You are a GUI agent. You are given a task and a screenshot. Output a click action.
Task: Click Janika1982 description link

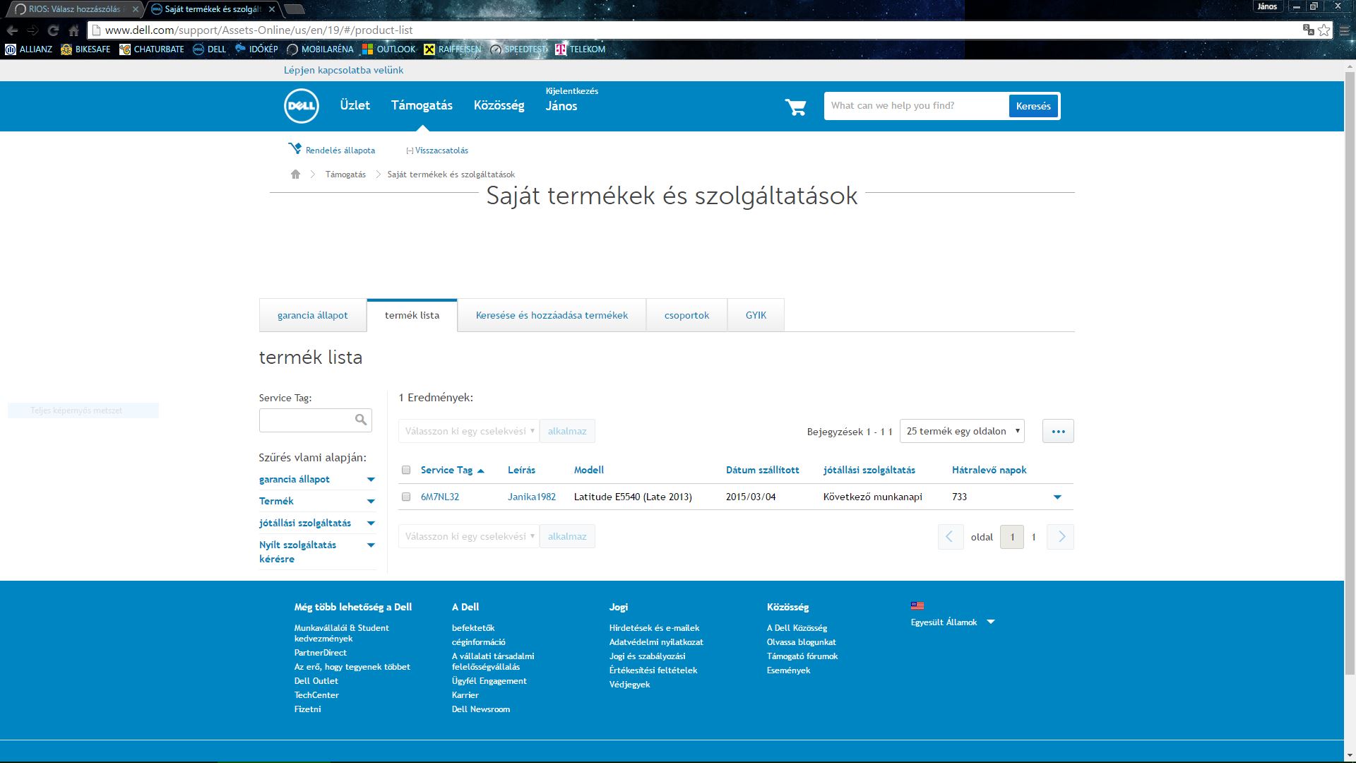click(x=532, y=497)
